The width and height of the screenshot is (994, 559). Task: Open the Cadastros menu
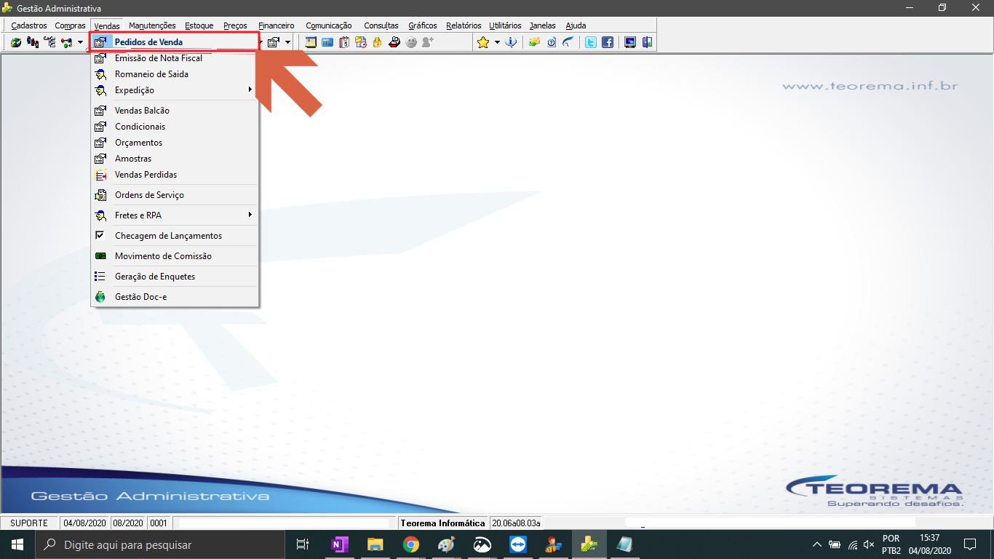(29, 25)
